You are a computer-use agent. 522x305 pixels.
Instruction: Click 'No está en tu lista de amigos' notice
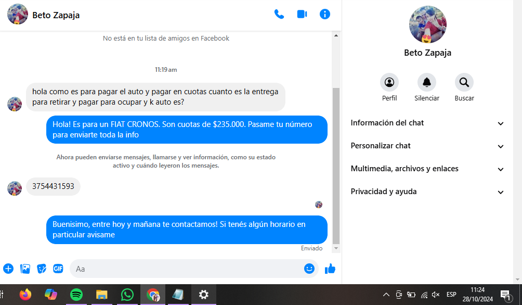pyautogui.click(x=166, y=39)
